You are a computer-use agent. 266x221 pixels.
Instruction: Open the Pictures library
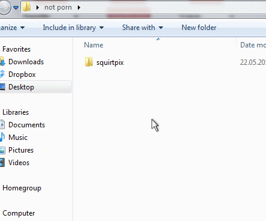tap(21, 150)
